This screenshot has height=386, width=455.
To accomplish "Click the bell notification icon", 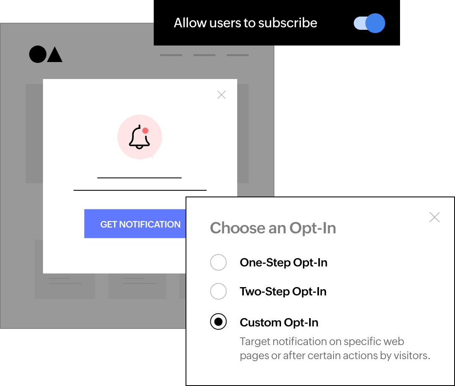I will [139, 137].
